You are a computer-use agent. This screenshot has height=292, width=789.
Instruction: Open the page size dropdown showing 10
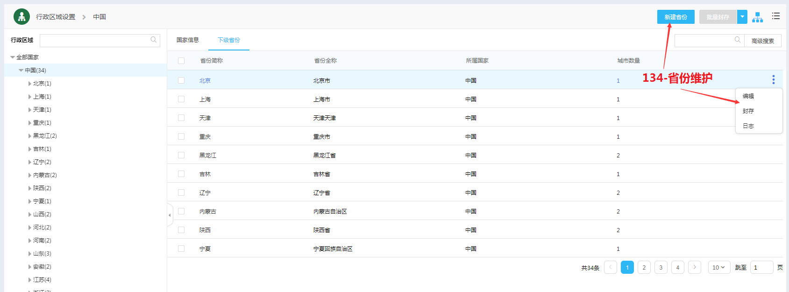[x=718, y=267]
